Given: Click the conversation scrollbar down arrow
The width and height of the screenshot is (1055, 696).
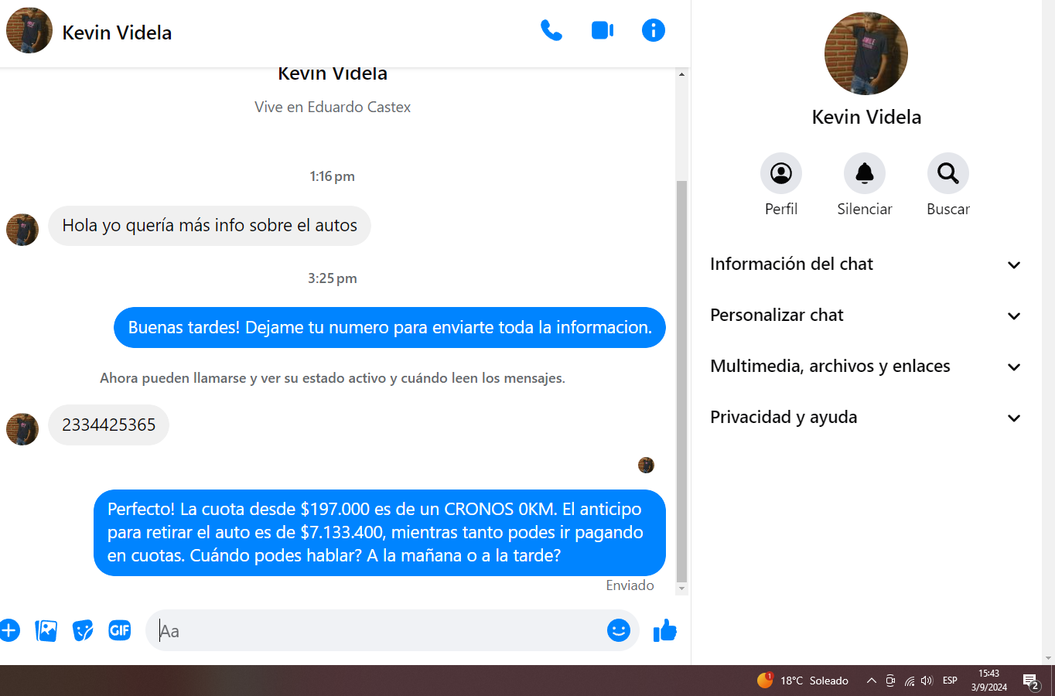Looking at the screenshot, I should coord(681,589).
